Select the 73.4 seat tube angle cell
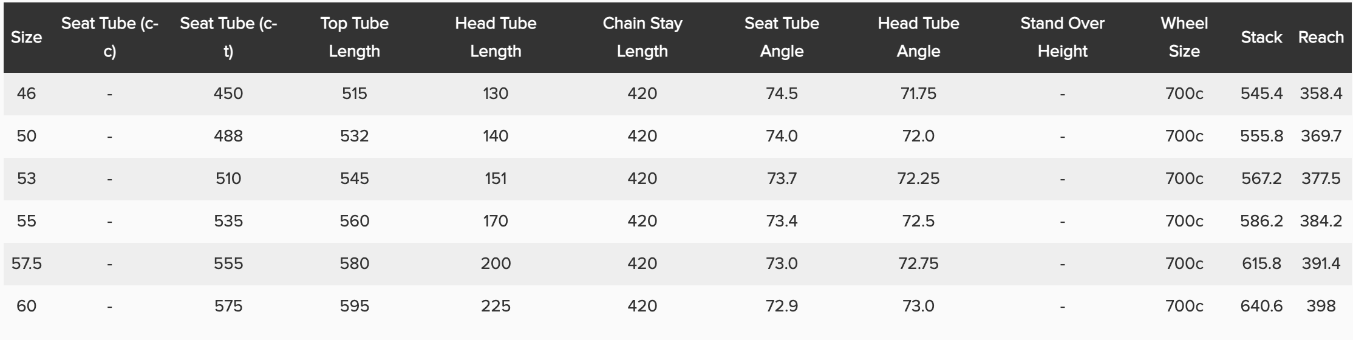The height and width of the screenshot is (340, 1353). [x=782, y=221]
